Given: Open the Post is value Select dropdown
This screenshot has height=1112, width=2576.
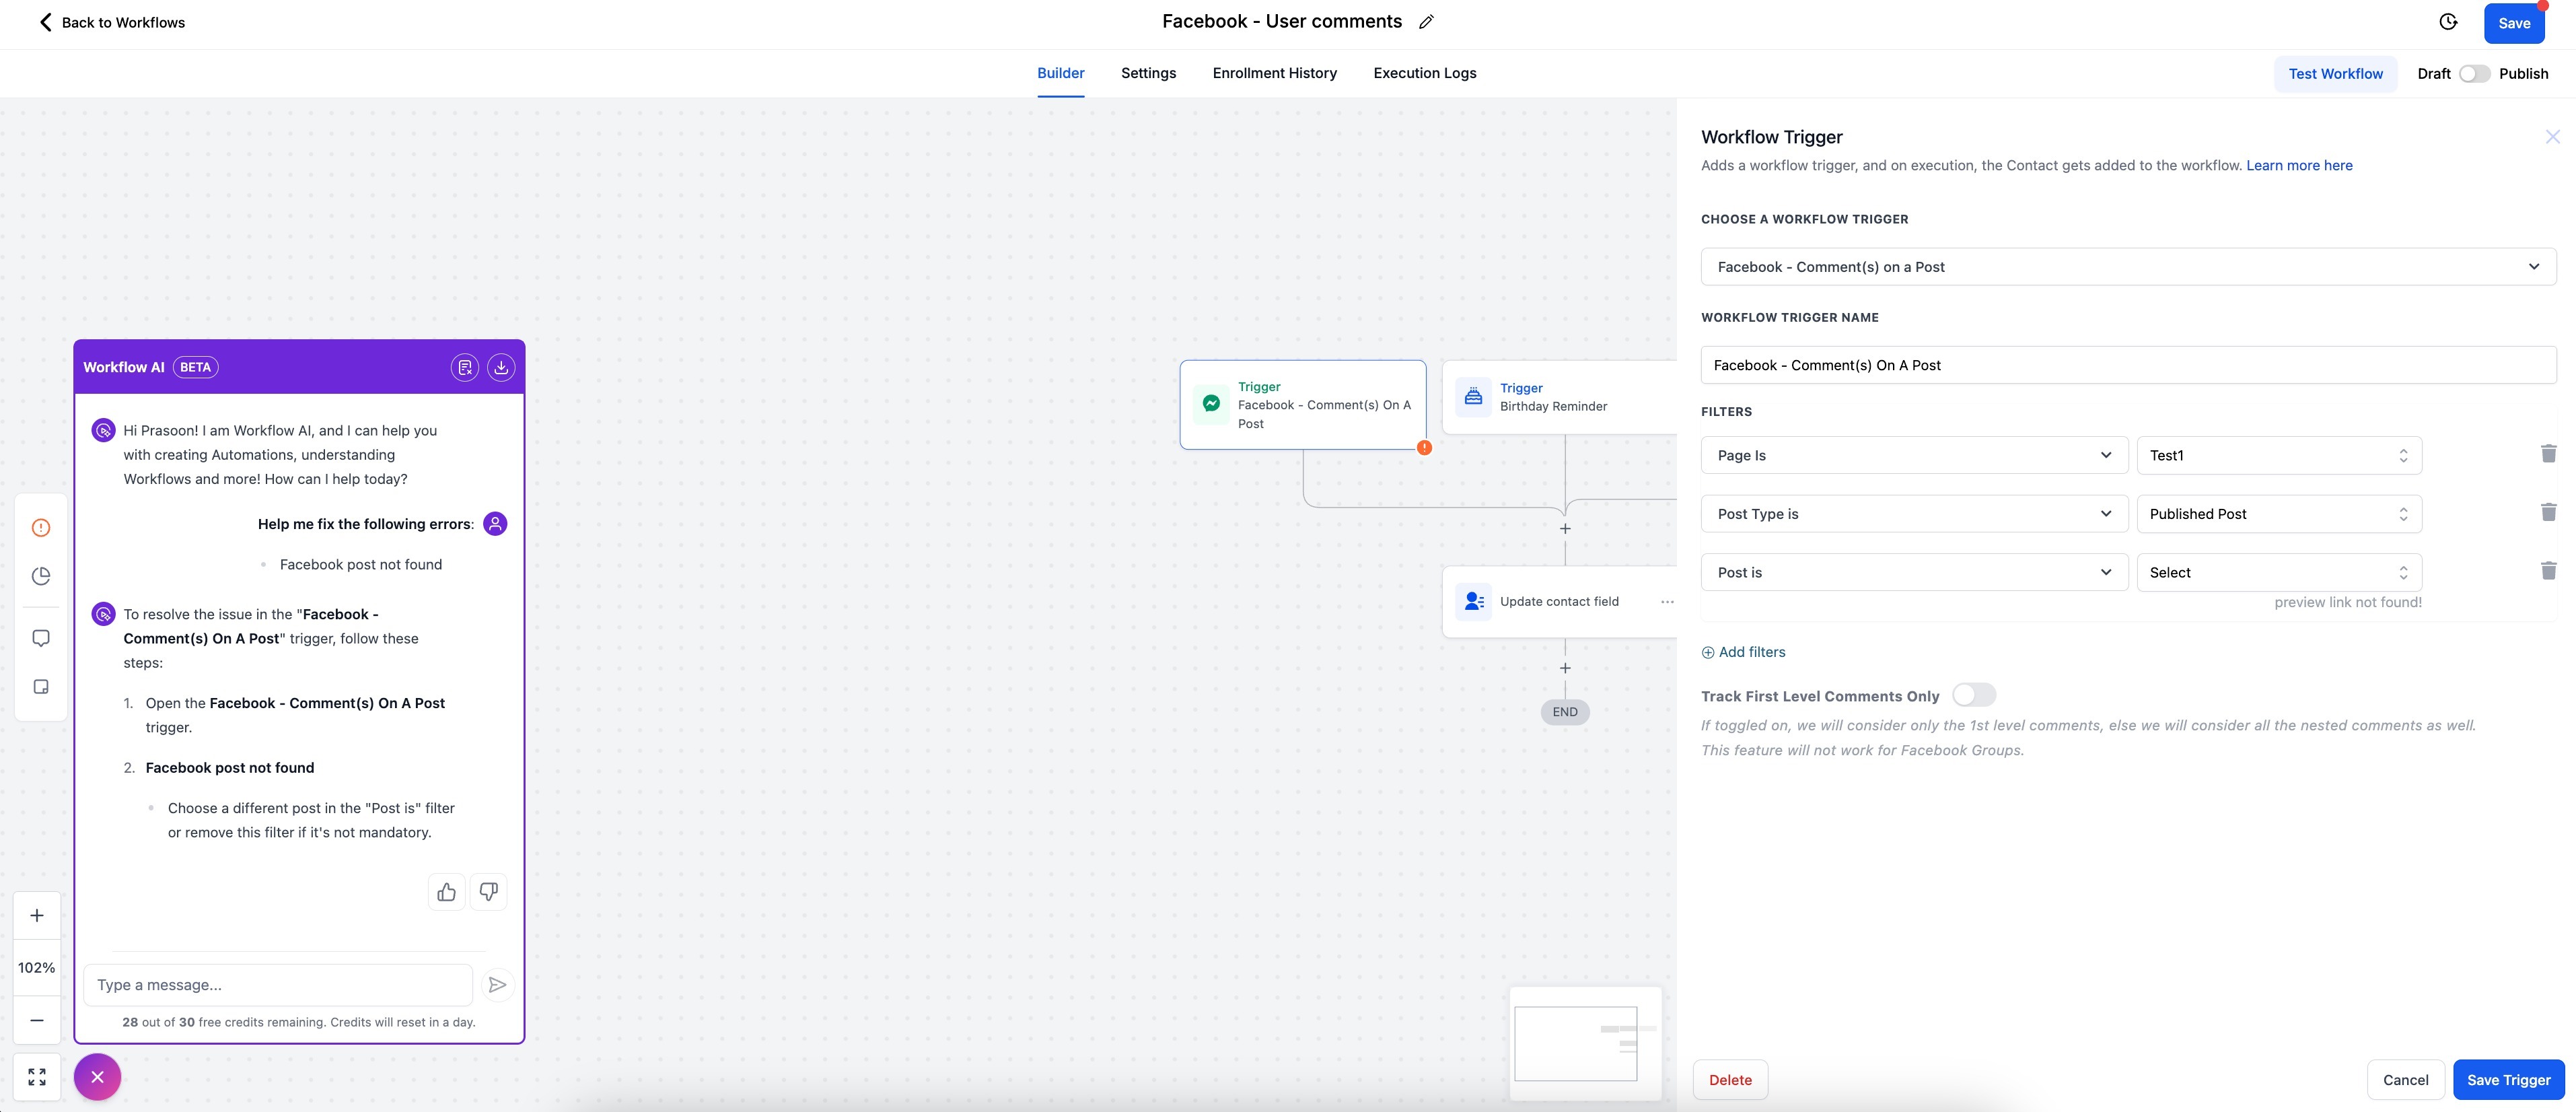Looking at the screenshot, I should (x=2278, y=572).
